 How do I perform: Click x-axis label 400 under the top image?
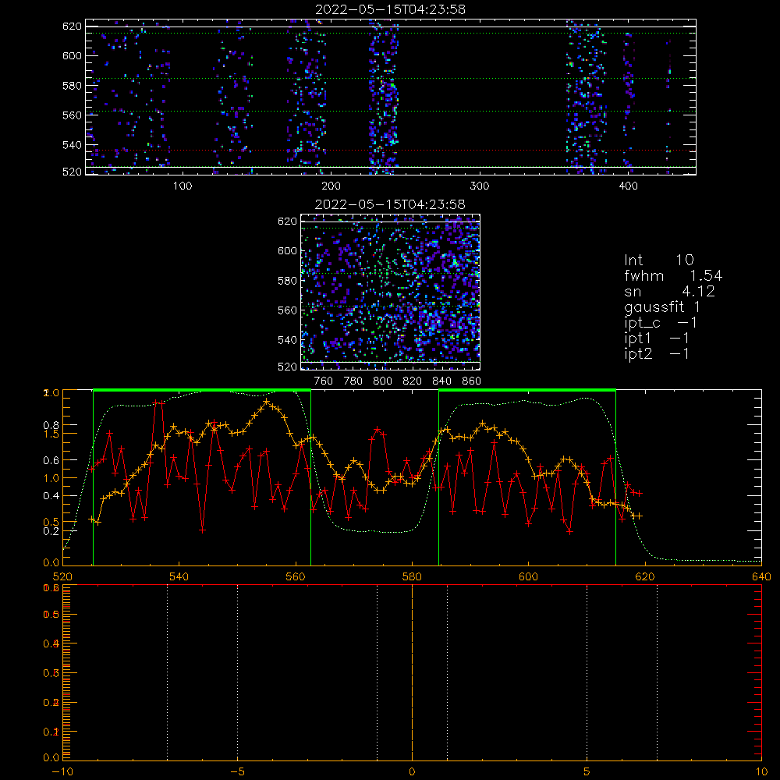(628, 186)
